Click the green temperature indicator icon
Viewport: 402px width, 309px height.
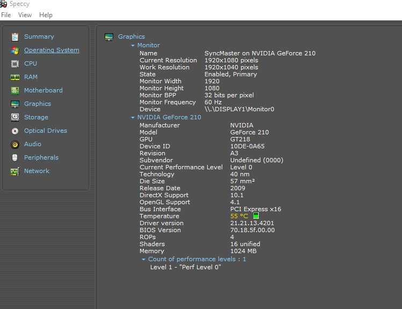[x=256, y=215]
